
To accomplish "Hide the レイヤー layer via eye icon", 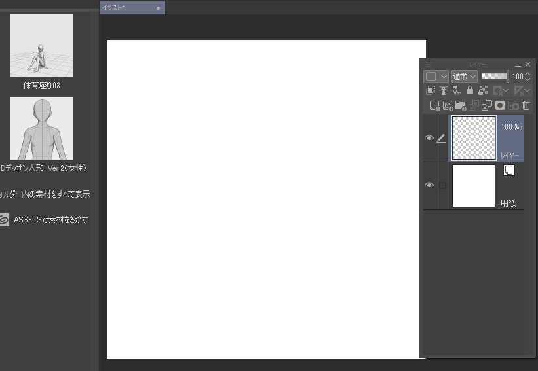I will pos(429,137).
